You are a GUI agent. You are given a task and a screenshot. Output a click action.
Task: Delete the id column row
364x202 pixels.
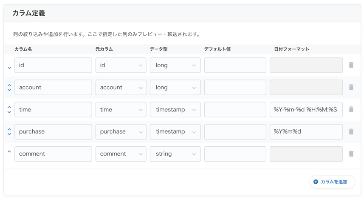[x=351, y=65]
